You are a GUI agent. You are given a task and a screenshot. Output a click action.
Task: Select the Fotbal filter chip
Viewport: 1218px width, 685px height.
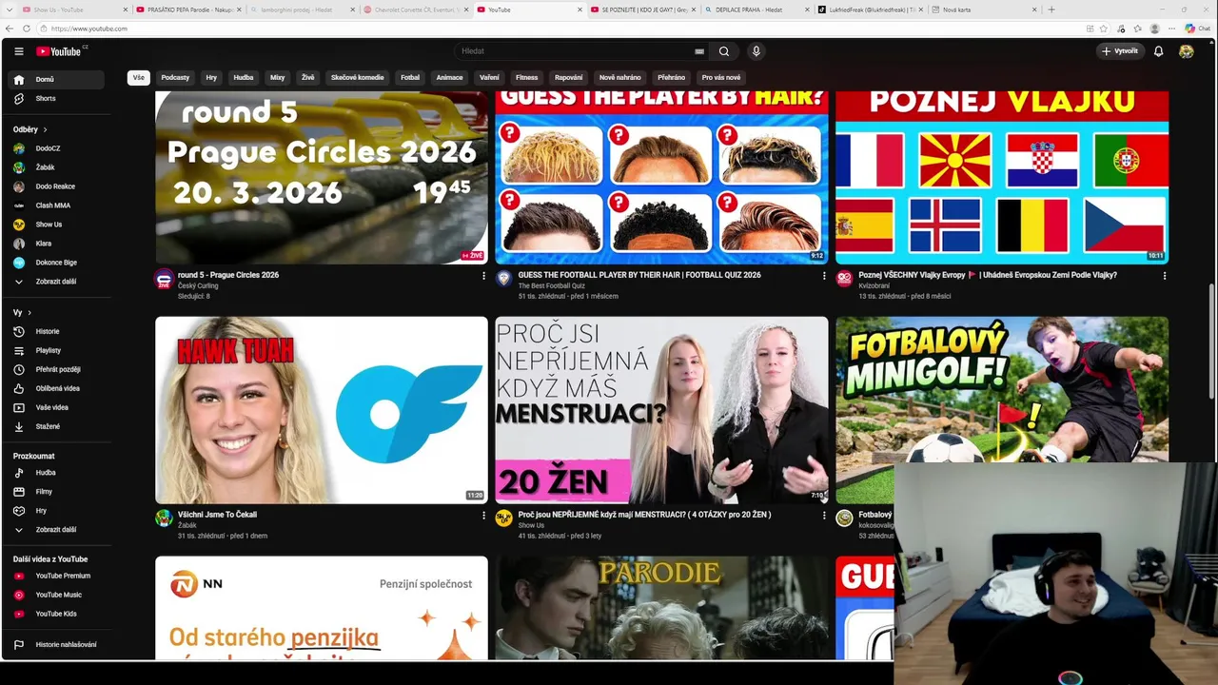pyautogui.click(x=410, y=78)
